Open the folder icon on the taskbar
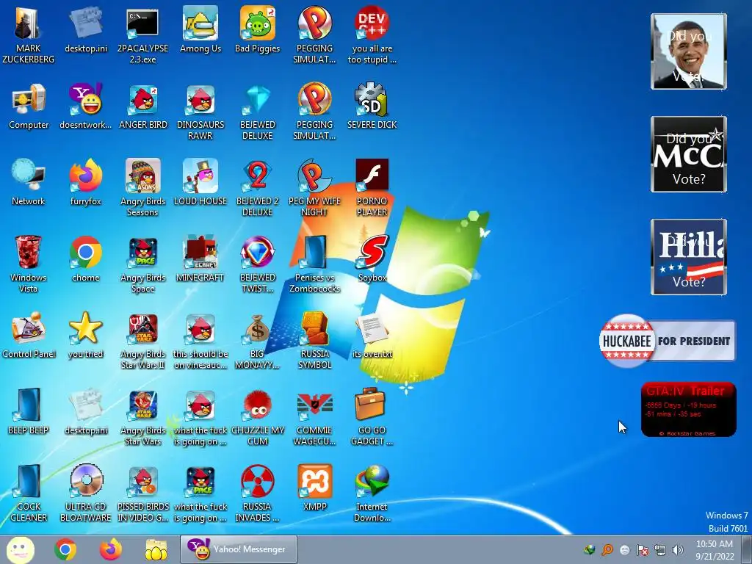 [156, 549]
